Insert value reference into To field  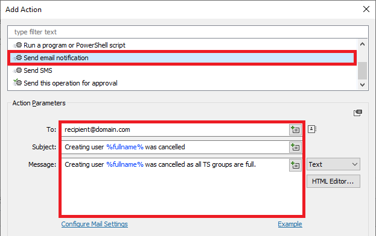pos(295,129)
